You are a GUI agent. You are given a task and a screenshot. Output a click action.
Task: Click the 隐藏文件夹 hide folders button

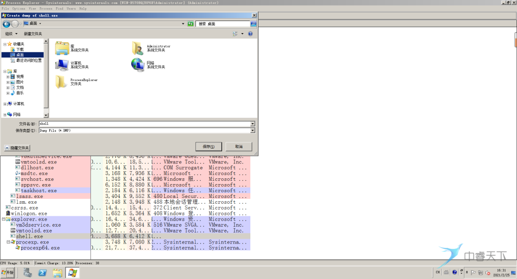17,148
